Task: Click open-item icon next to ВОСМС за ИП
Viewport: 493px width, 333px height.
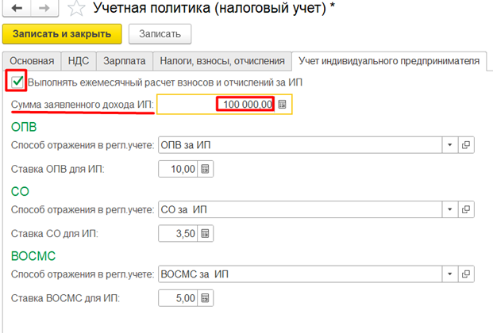Action: [x=466, y=274]
